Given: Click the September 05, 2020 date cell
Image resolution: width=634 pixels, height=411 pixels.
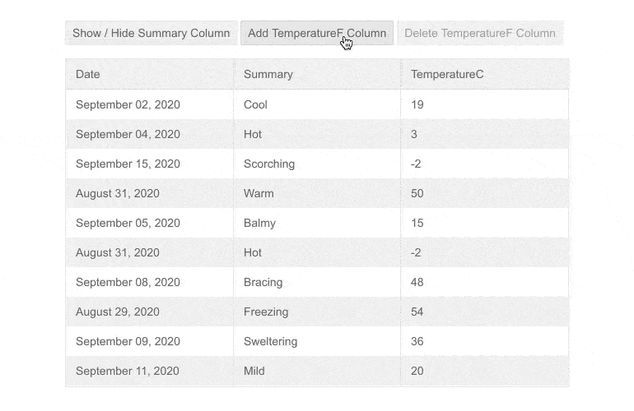Looking at the screenshot, I should [128, 224].
